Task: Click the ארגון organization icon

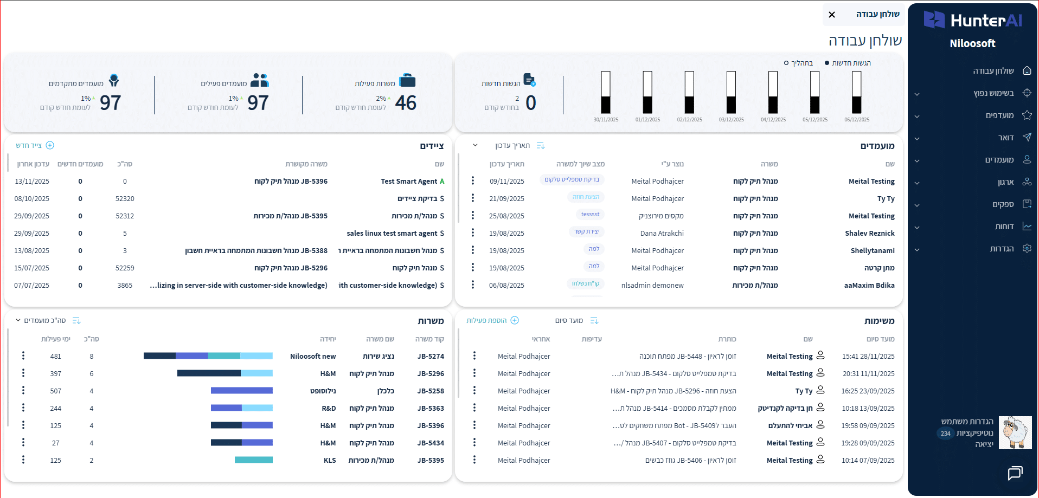Action: click(x=1027, y=182)
